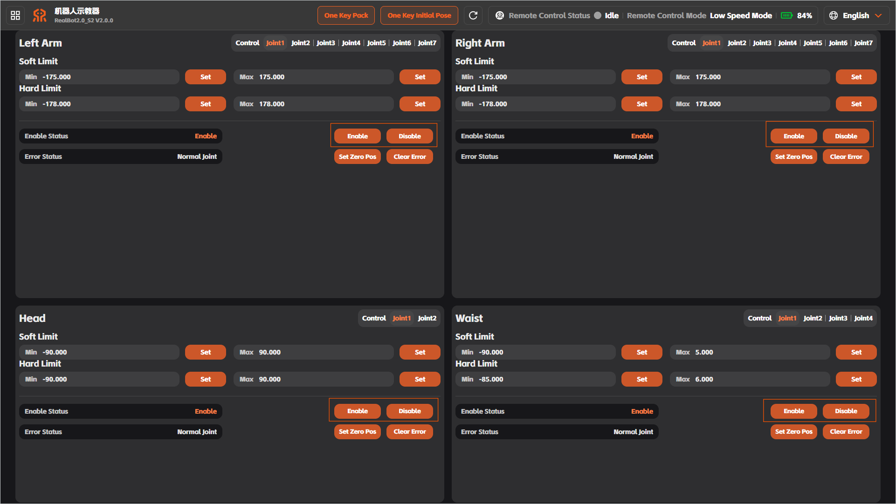The height and width of the screenshot is (504, 896).
Task: Edit Head Hard Limit Min field
Action: coord(99,379)
